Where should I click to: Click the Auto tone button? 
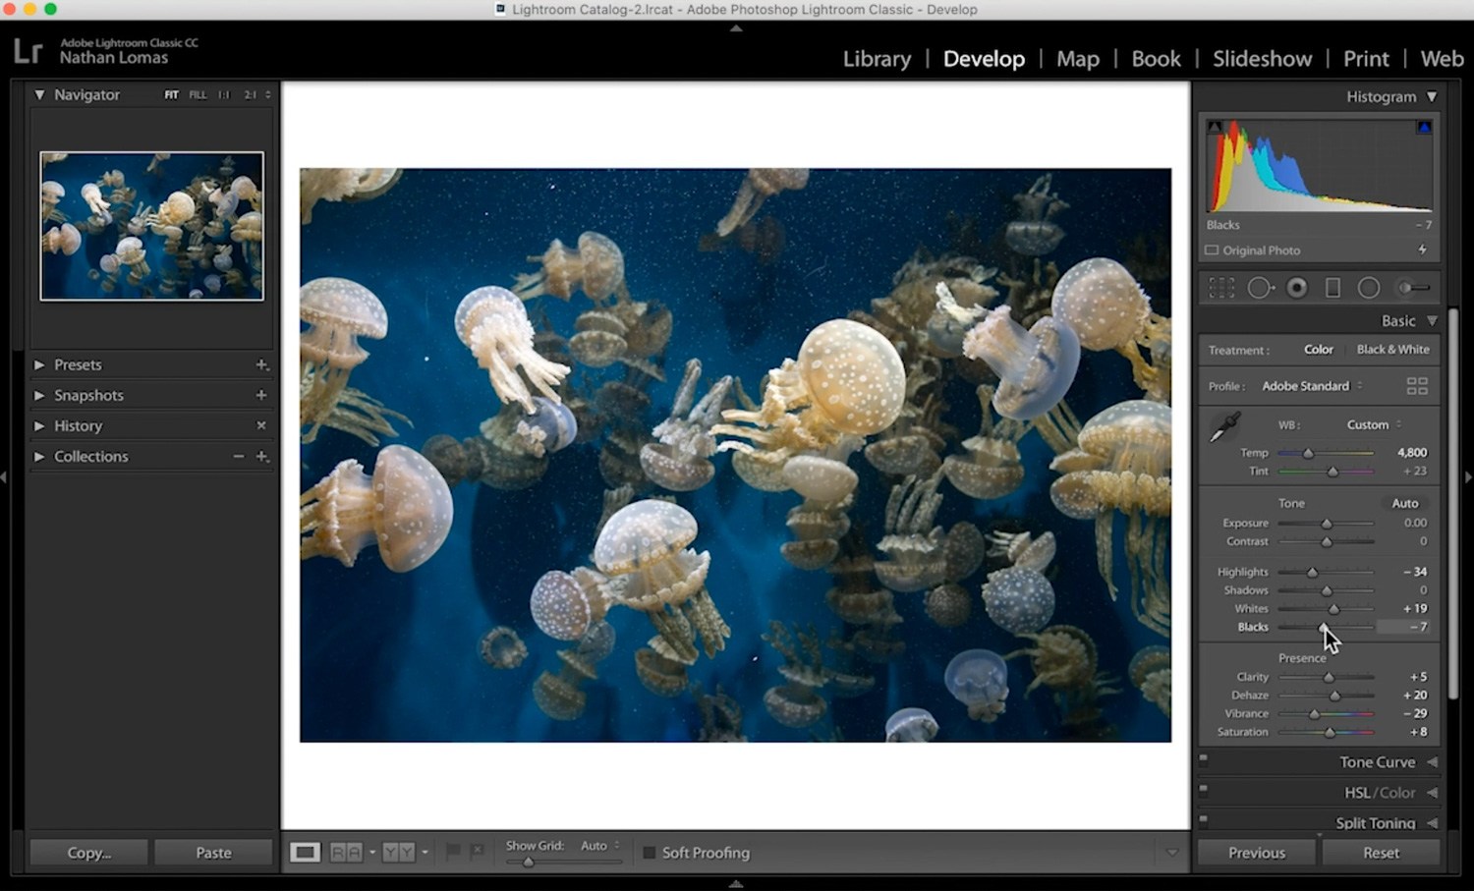click(x=1403, y=502)
